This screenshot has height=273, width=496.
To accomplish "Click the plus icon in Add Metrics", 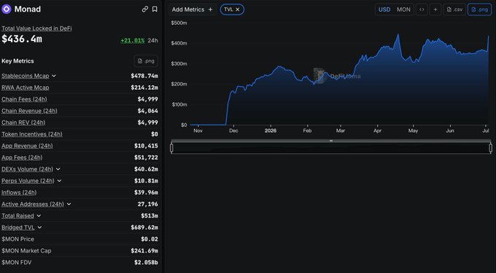I will tap(210, 9).
